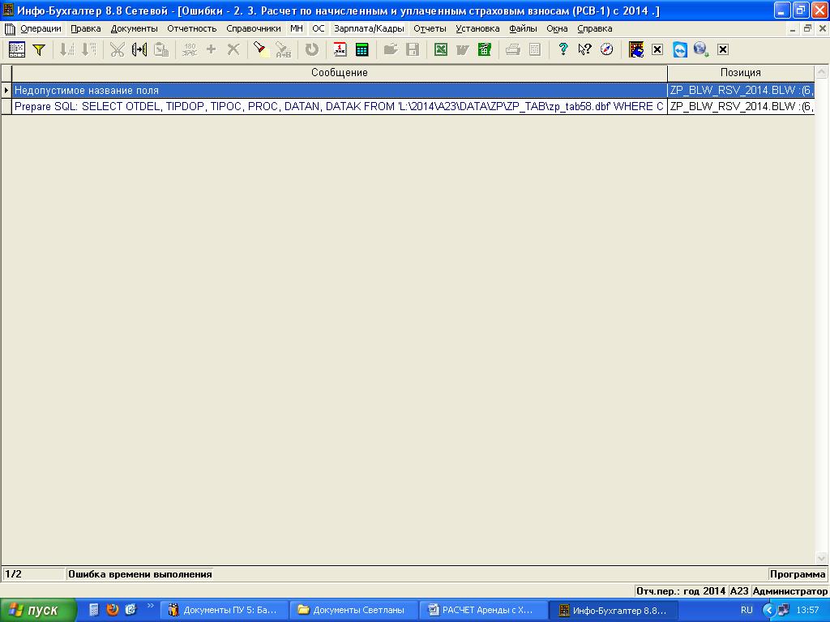Click the paste clipboard icon
Viewport: 830px width, 622px height.
tap(161, 49)
